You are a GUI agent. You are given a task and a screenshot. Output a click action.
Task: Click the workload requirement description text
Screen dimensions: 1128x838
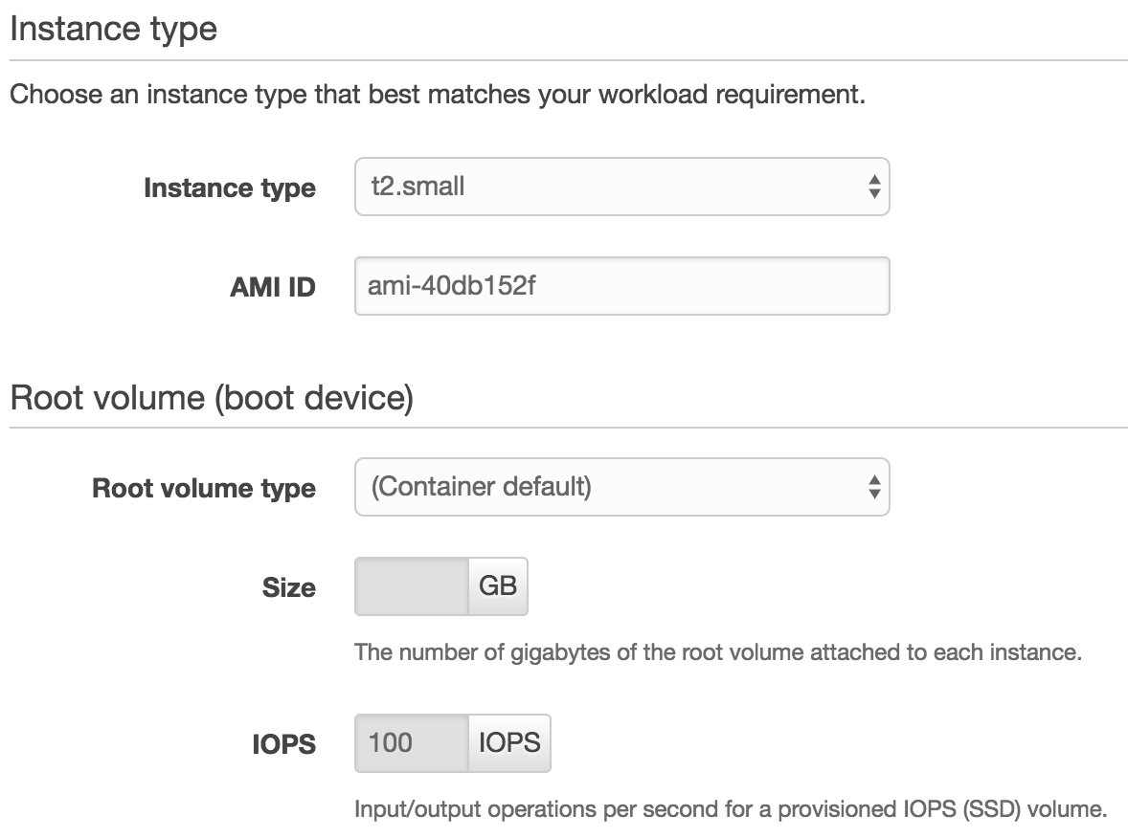(x=438, y=95)
